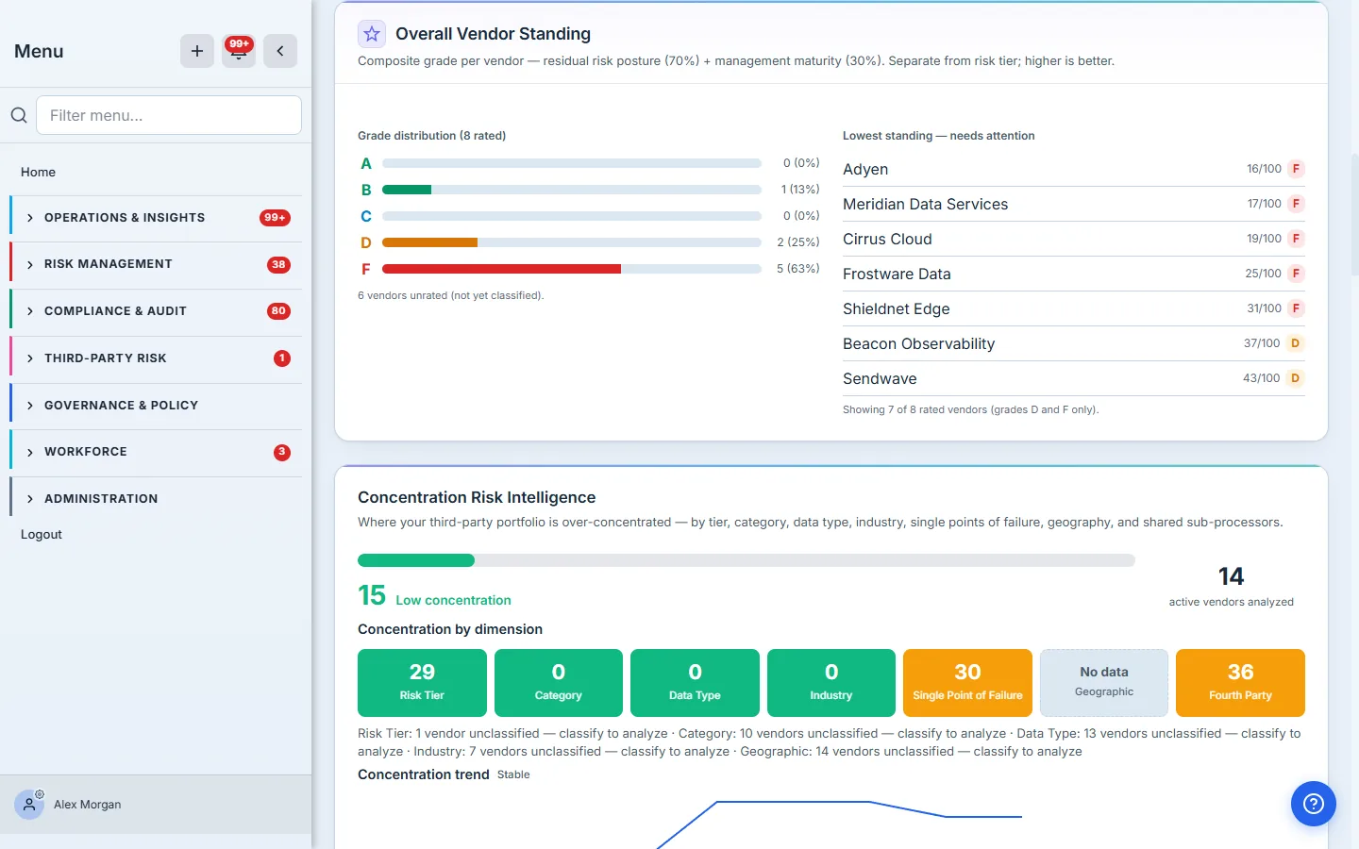This screenshot has height=849, width=1359.
Task: Open the Frostware Data vendor row
Action: point(1074,274)
